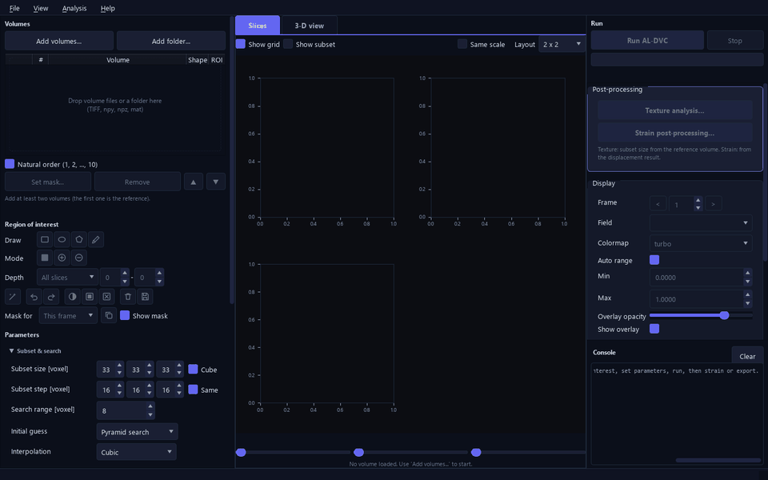This screenshot has height=480, width=768.
Task: Open the Mask for This frame dropdown
Action: [x=68, y=315]
